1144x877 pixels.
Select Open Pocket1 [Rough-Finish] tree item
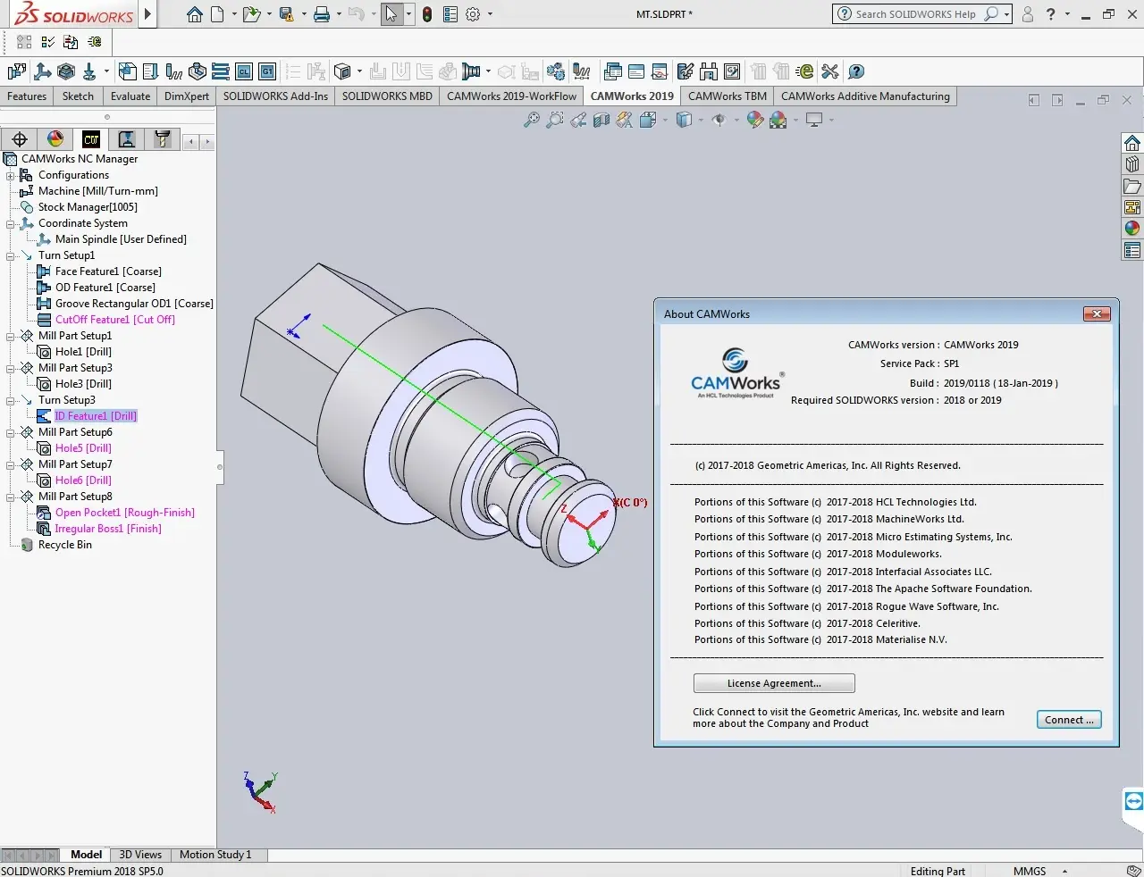coord(124,513)
